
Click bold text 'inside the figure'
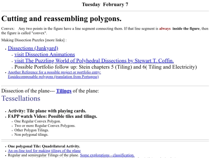[x=186, y=28]
